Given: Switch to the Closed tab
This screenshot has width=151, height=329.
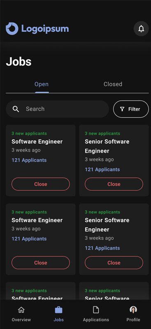Looking at the screenshot, I should [113, 84].
